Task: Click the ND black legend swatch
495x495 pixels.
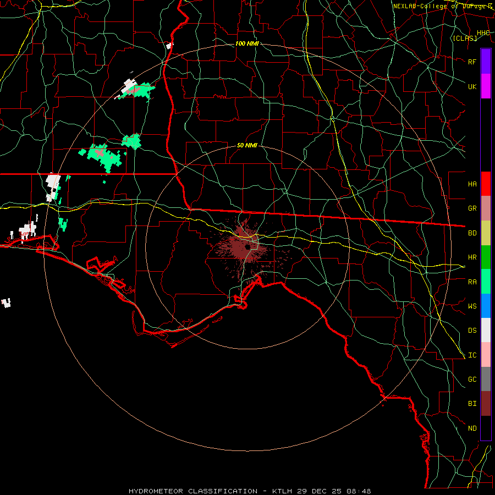Action: [486, 428]
